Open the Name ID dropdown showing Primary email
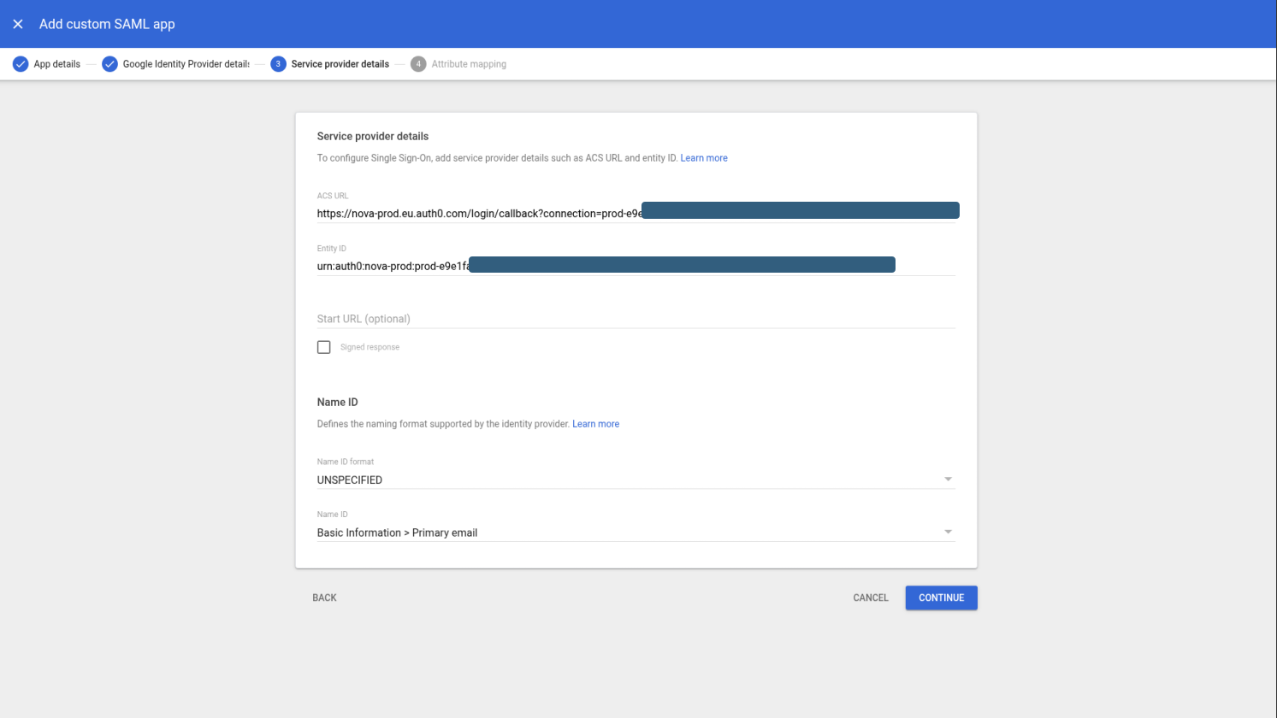The width and height of the screenshot is (1277, 718). (x=636, y=532)
